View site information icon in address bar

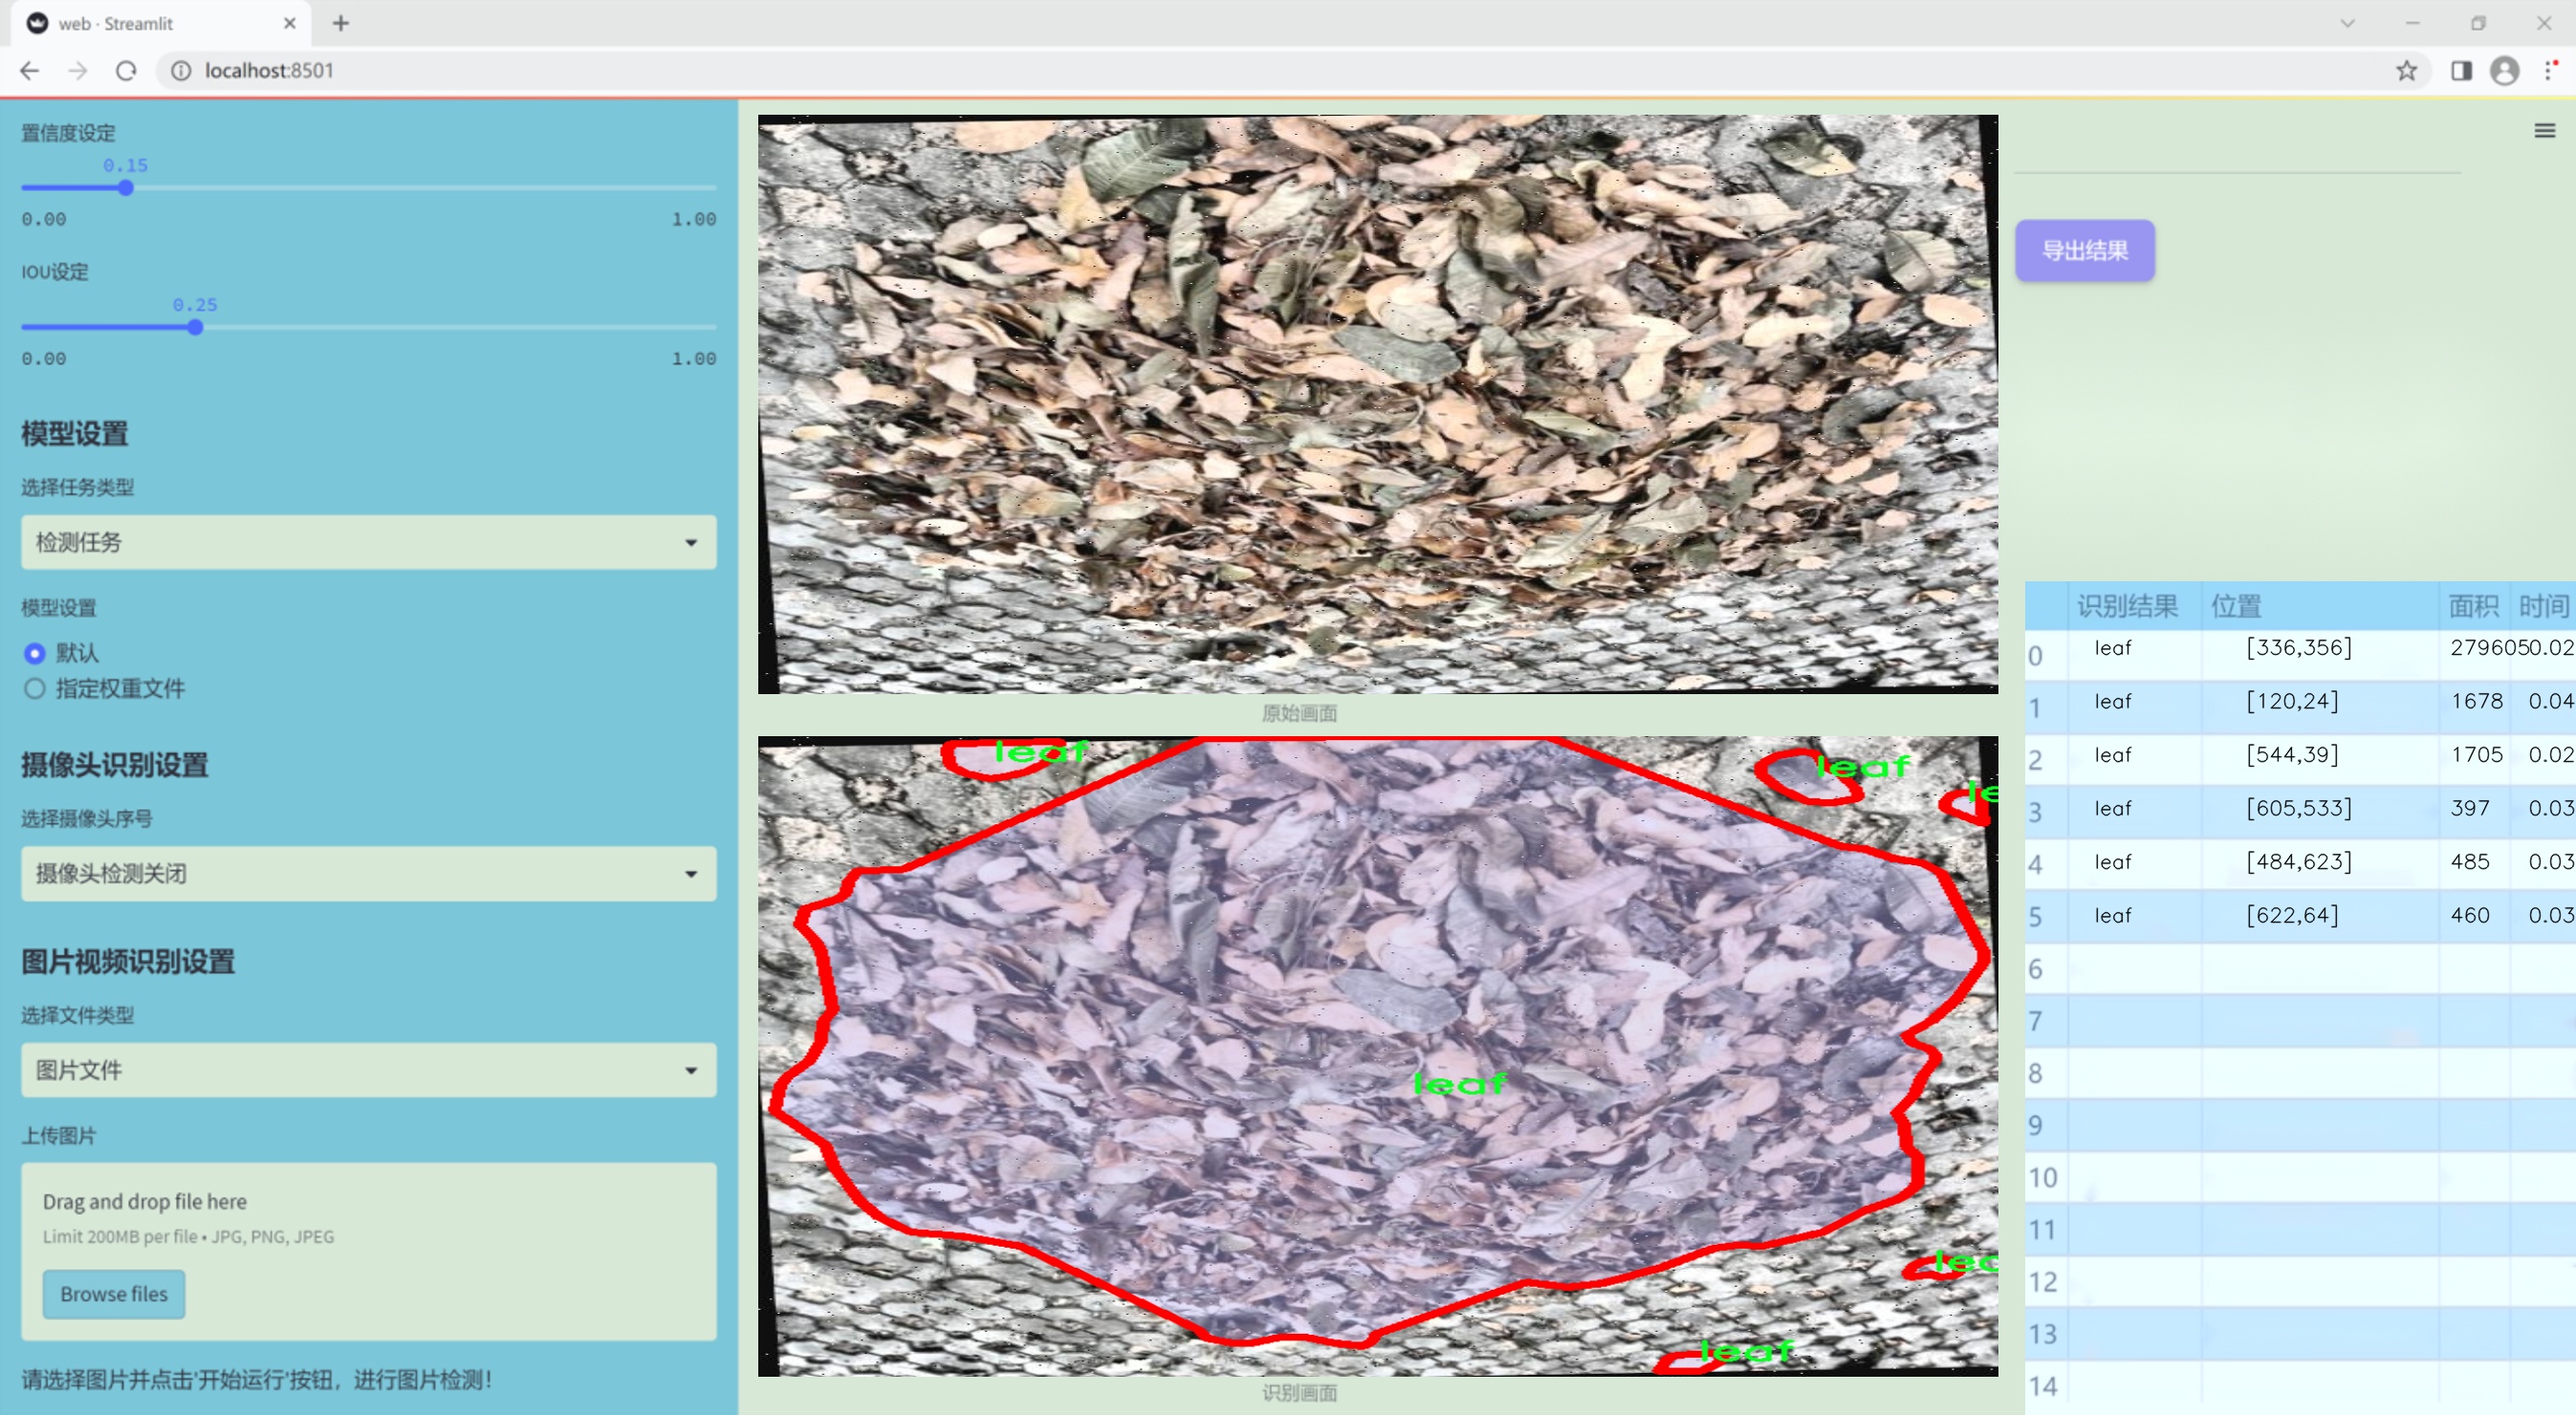tap(181, 71)
